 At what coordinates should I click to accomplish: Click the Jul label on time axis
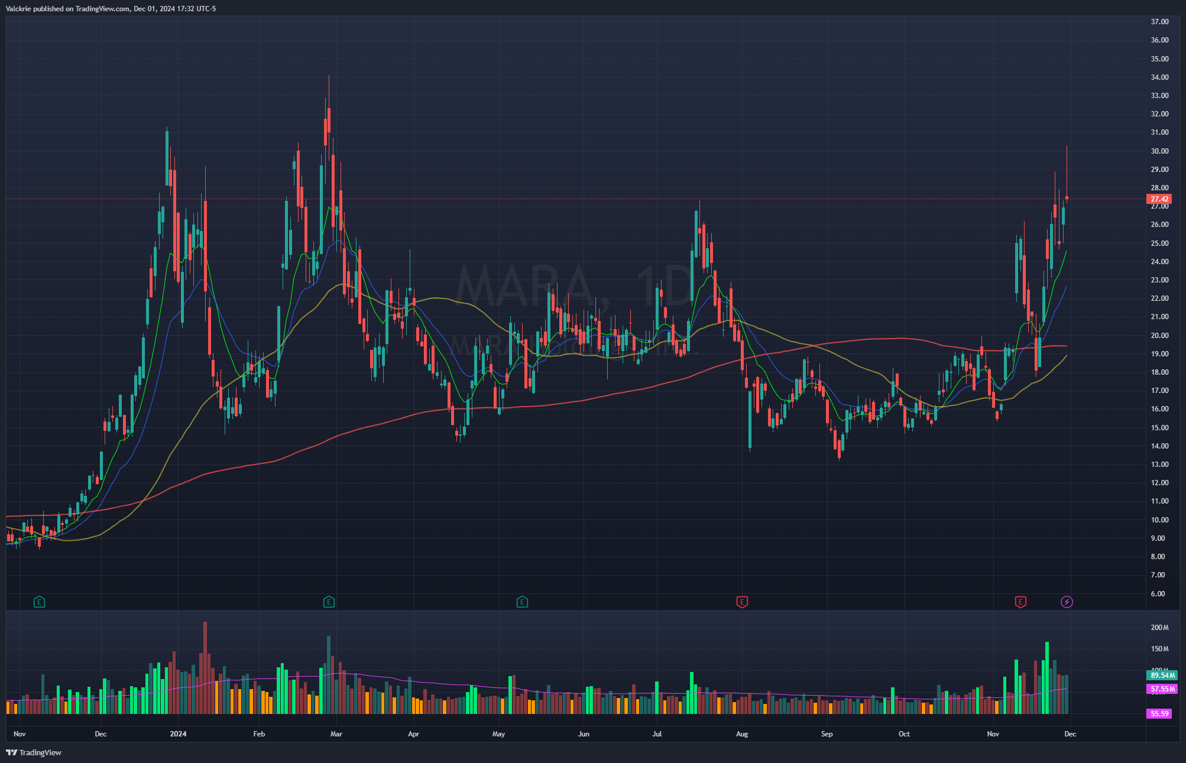[x=657, y=734]
